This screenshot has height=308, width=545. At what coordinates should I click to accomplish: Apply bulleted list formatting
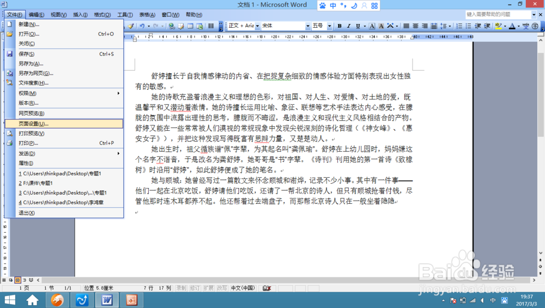pos(468,26)
